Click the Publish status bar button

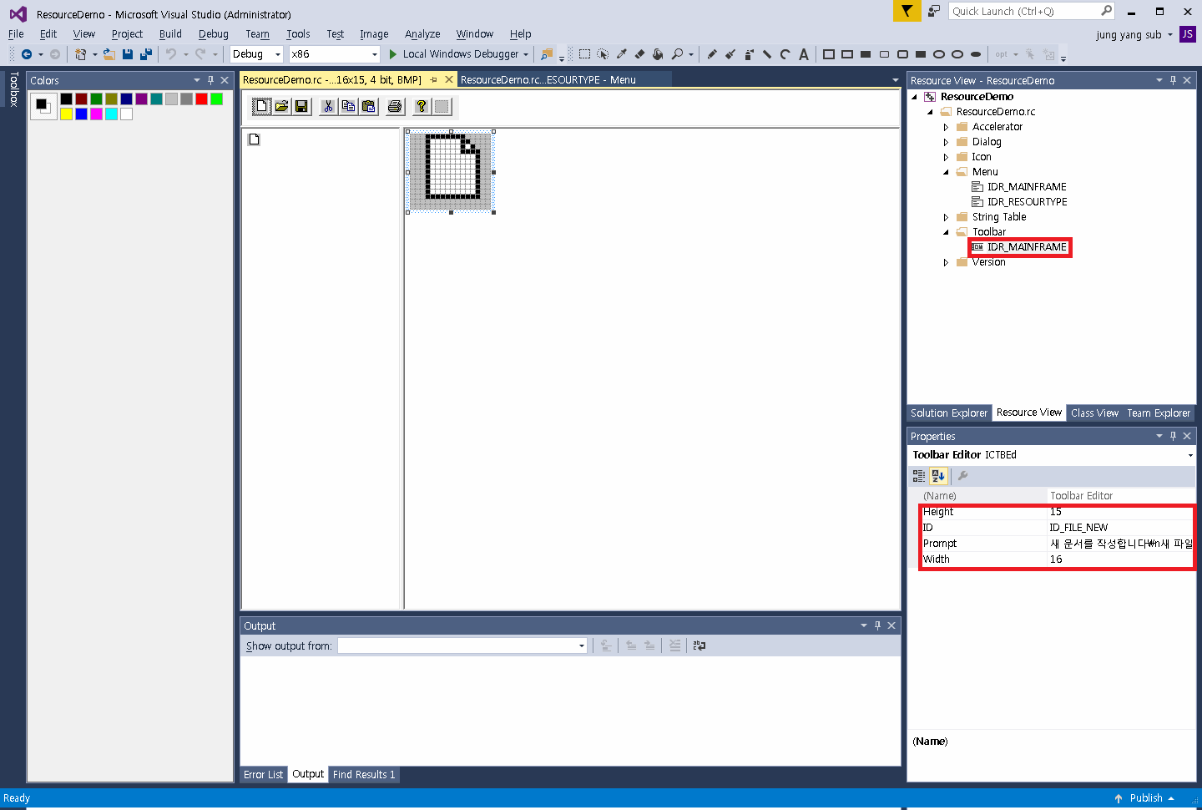[x=1145, y=798]
